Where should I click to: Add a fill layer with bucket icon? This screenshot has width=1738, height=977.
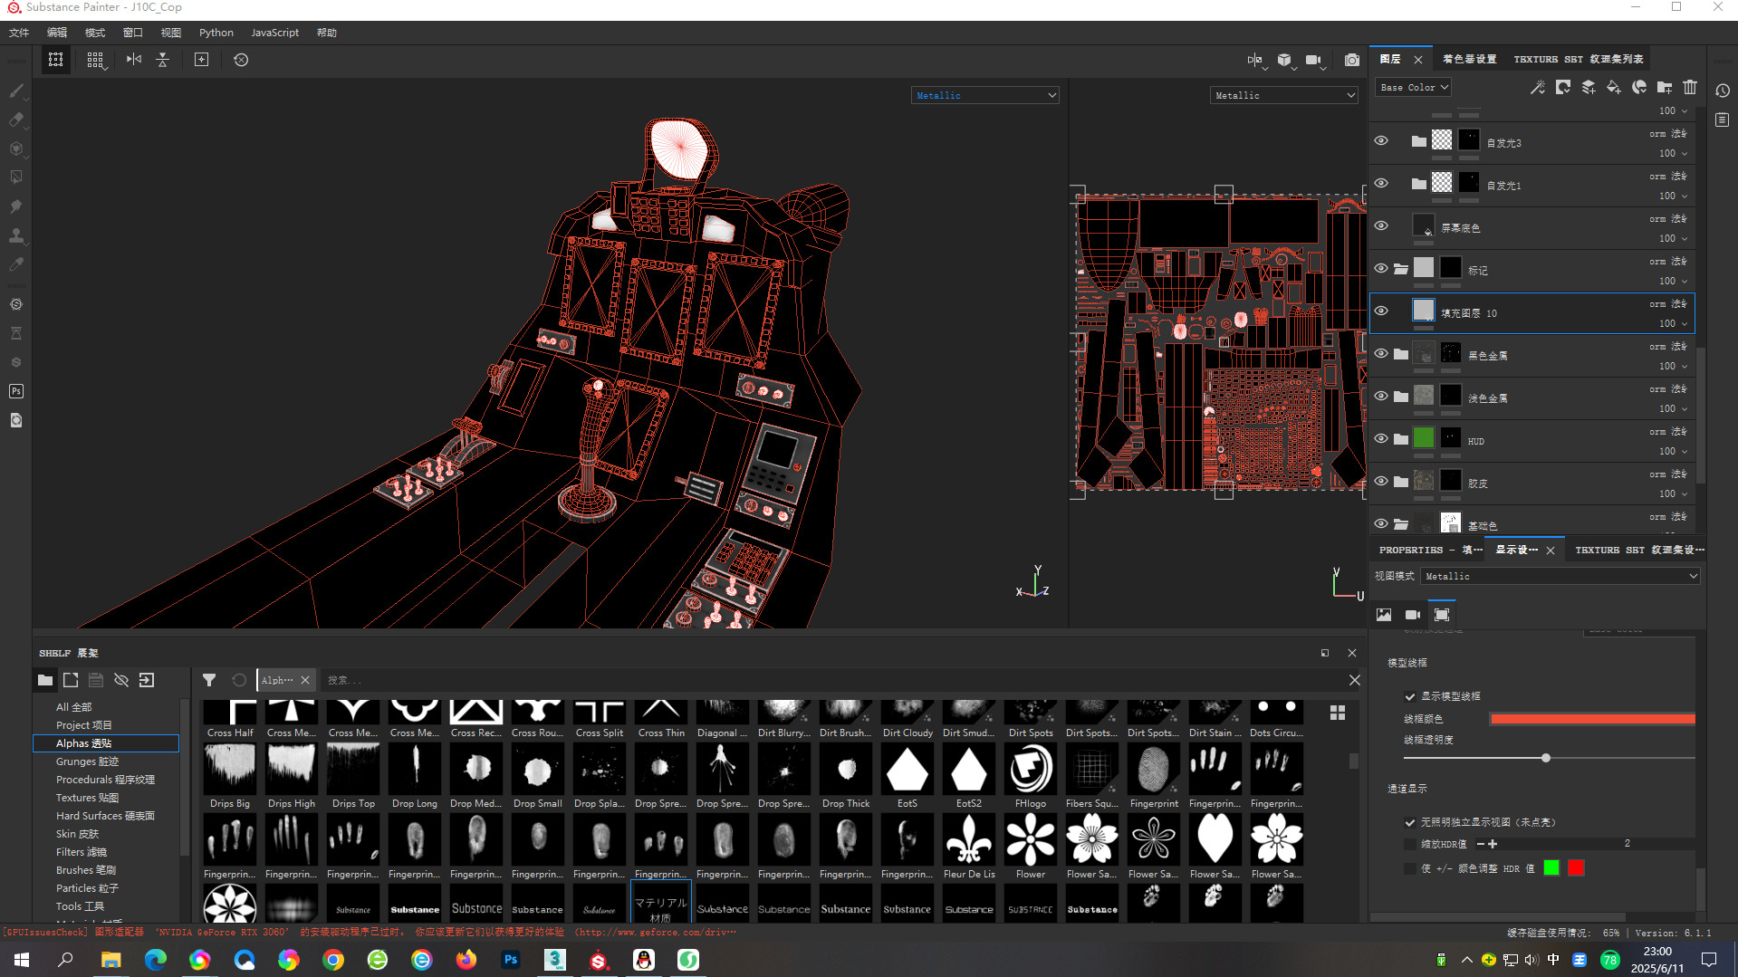1614,87
